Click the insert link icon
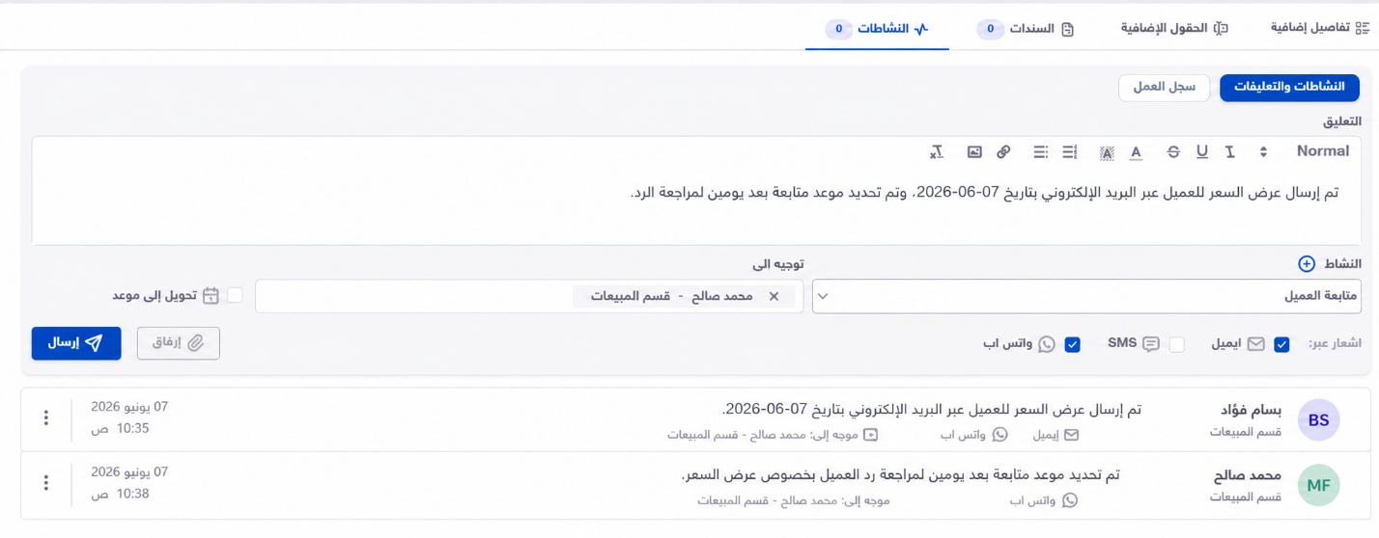The height and width of the screenshot is (538, 1379). pos(1003,152)
